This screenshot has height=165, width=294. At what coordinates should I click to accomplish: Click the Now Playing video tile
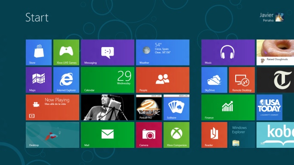click(52, 108)
